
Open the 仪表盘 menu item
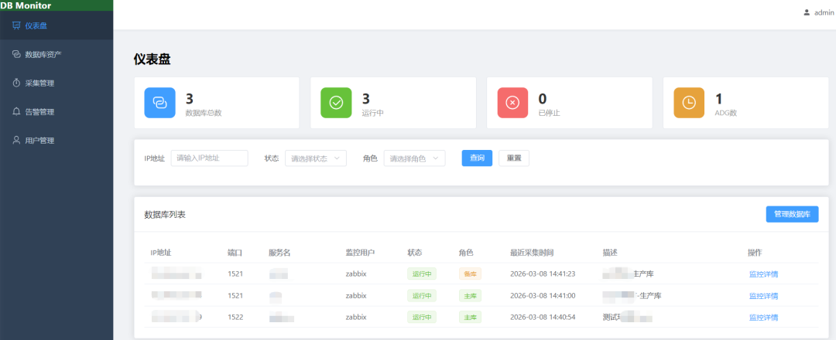(x=57, y=25)
